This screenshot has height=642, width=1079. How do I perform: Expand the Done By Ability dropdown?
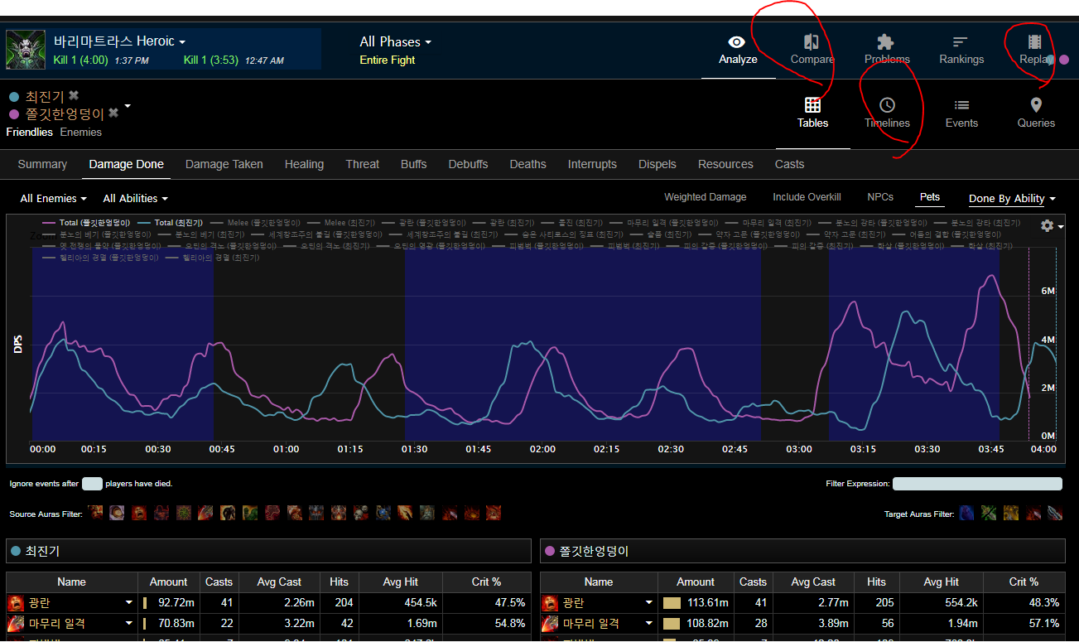click(1012, 199)
